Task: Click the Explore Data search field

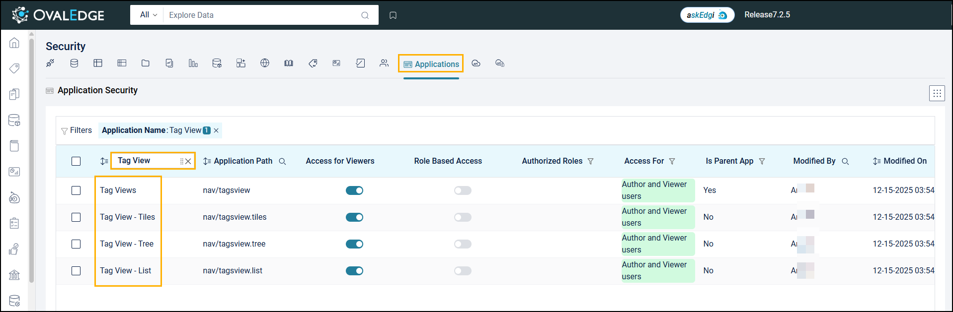Action: pyautogui.click(x=263, y=15)
